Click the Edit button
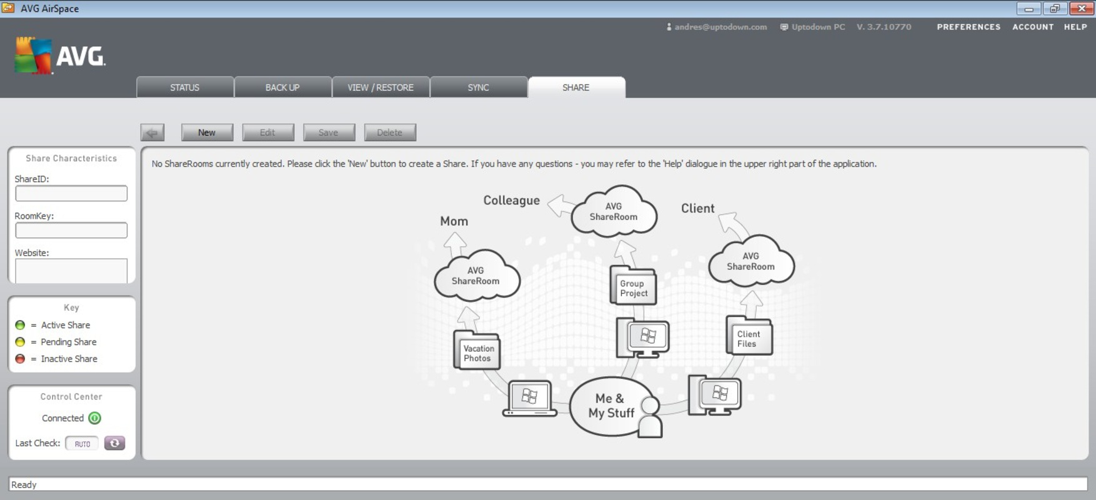Screen dimensions: 1096x500 (267, 132)
